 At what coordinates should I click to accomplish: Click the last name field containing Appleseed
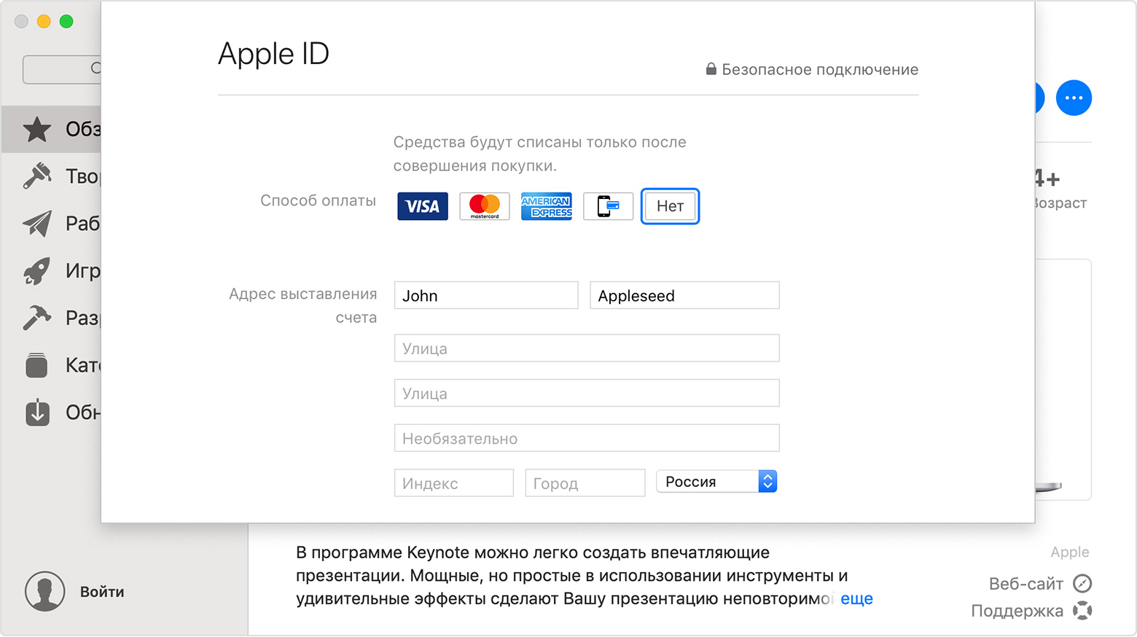tap(684, 296)
